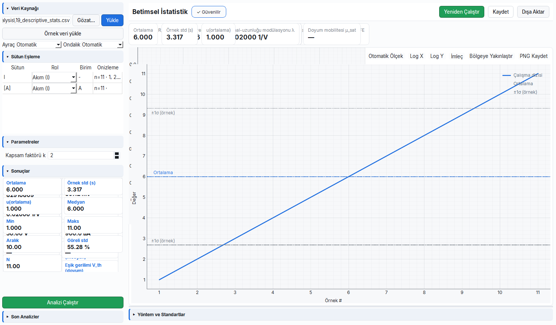Click Çalışma dizisi legend entry

pos(522,75)
